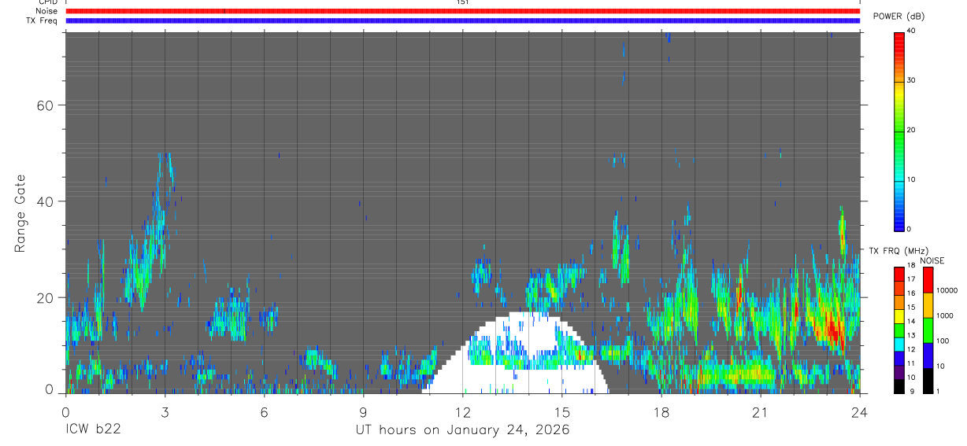Click the '10000' tick on NOISE scale

point(947,290)
